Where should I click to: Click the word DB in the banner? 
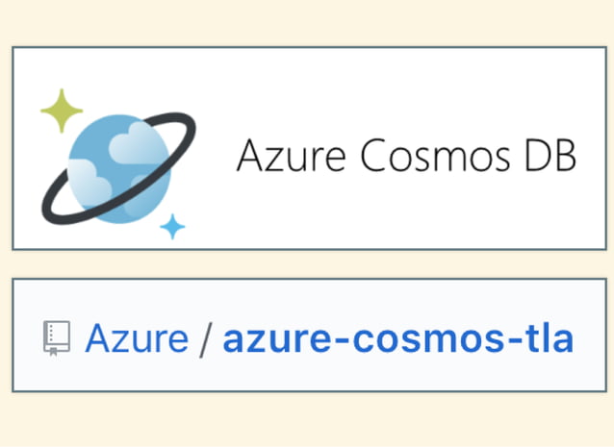point(550,156)
